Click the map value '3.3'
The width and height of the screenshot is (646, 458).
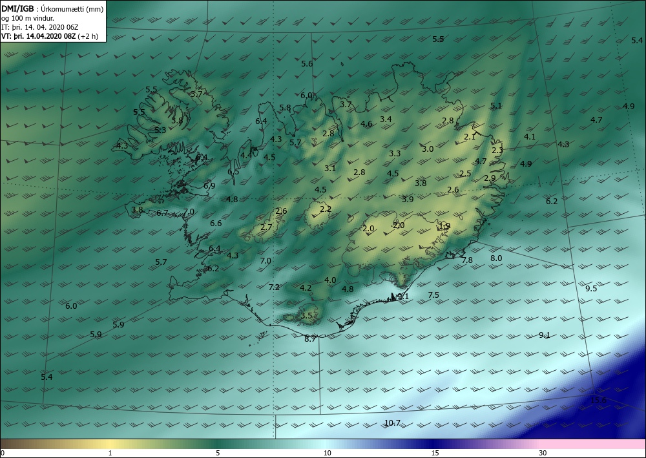point(395,154)
